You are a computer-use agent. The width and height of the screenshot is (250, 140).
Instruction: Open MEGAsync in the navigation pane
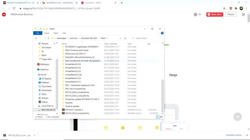(x=43, y=64)
